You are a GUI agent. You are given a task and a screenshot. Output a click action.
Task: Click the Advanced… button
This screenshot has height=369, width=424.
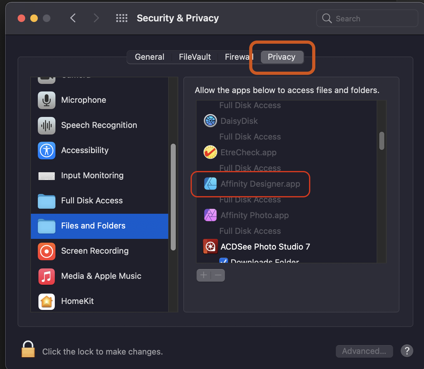pyautogui.click(x=364, y=351)
